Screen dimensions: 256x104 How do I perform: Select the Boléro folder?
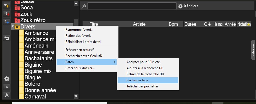32,84
